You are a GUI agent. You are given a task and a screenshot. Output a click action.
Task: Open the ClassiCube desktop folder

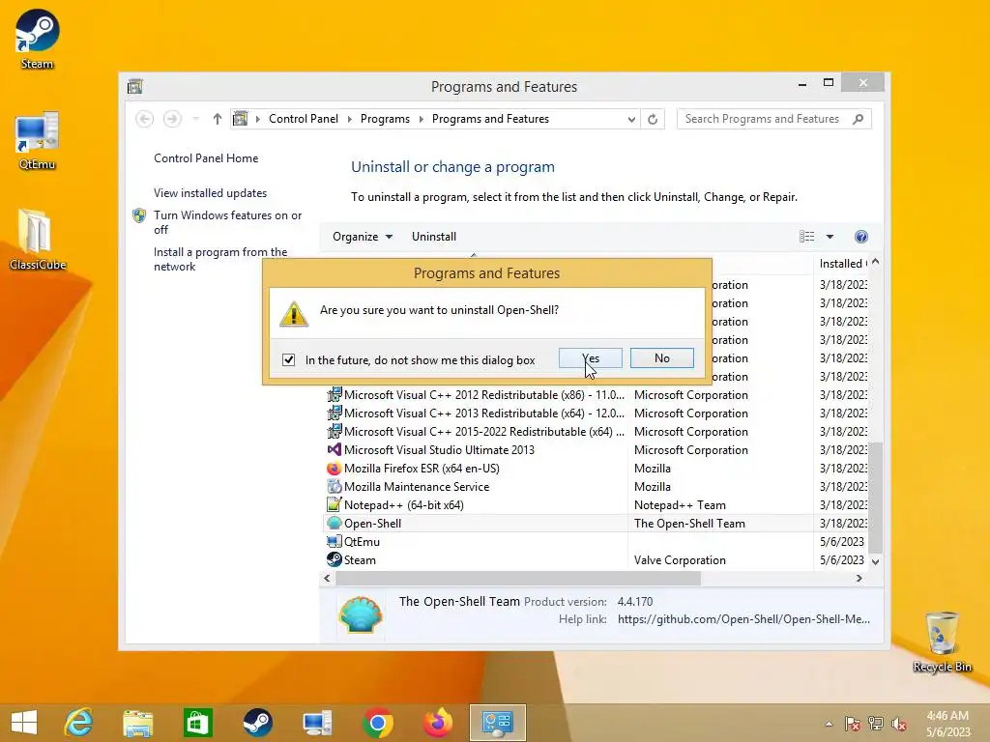click(38, 240)
